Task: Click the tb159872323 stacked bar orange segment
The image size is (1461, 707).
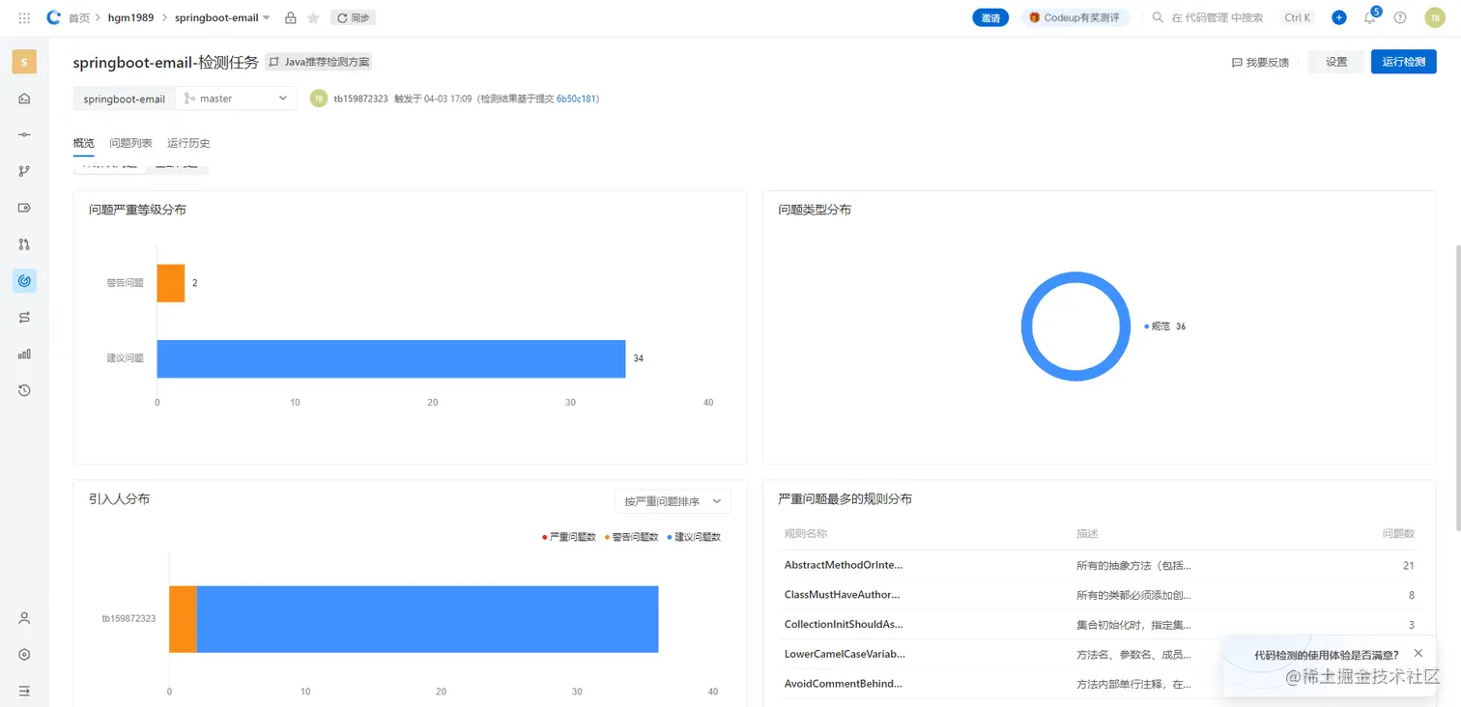Action: [x=183, y=619]
